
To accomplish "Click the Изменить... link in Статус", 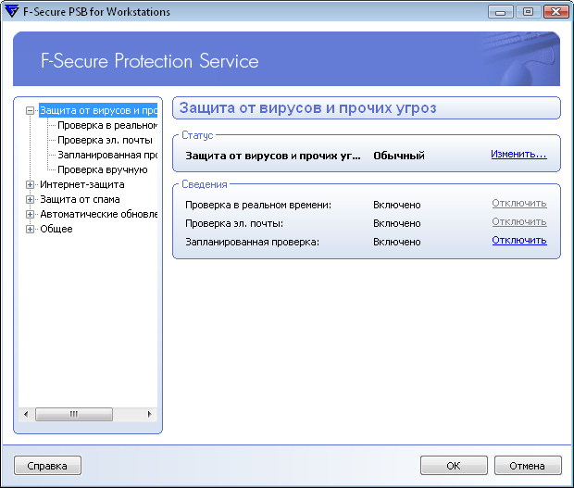I will (518, 154).
